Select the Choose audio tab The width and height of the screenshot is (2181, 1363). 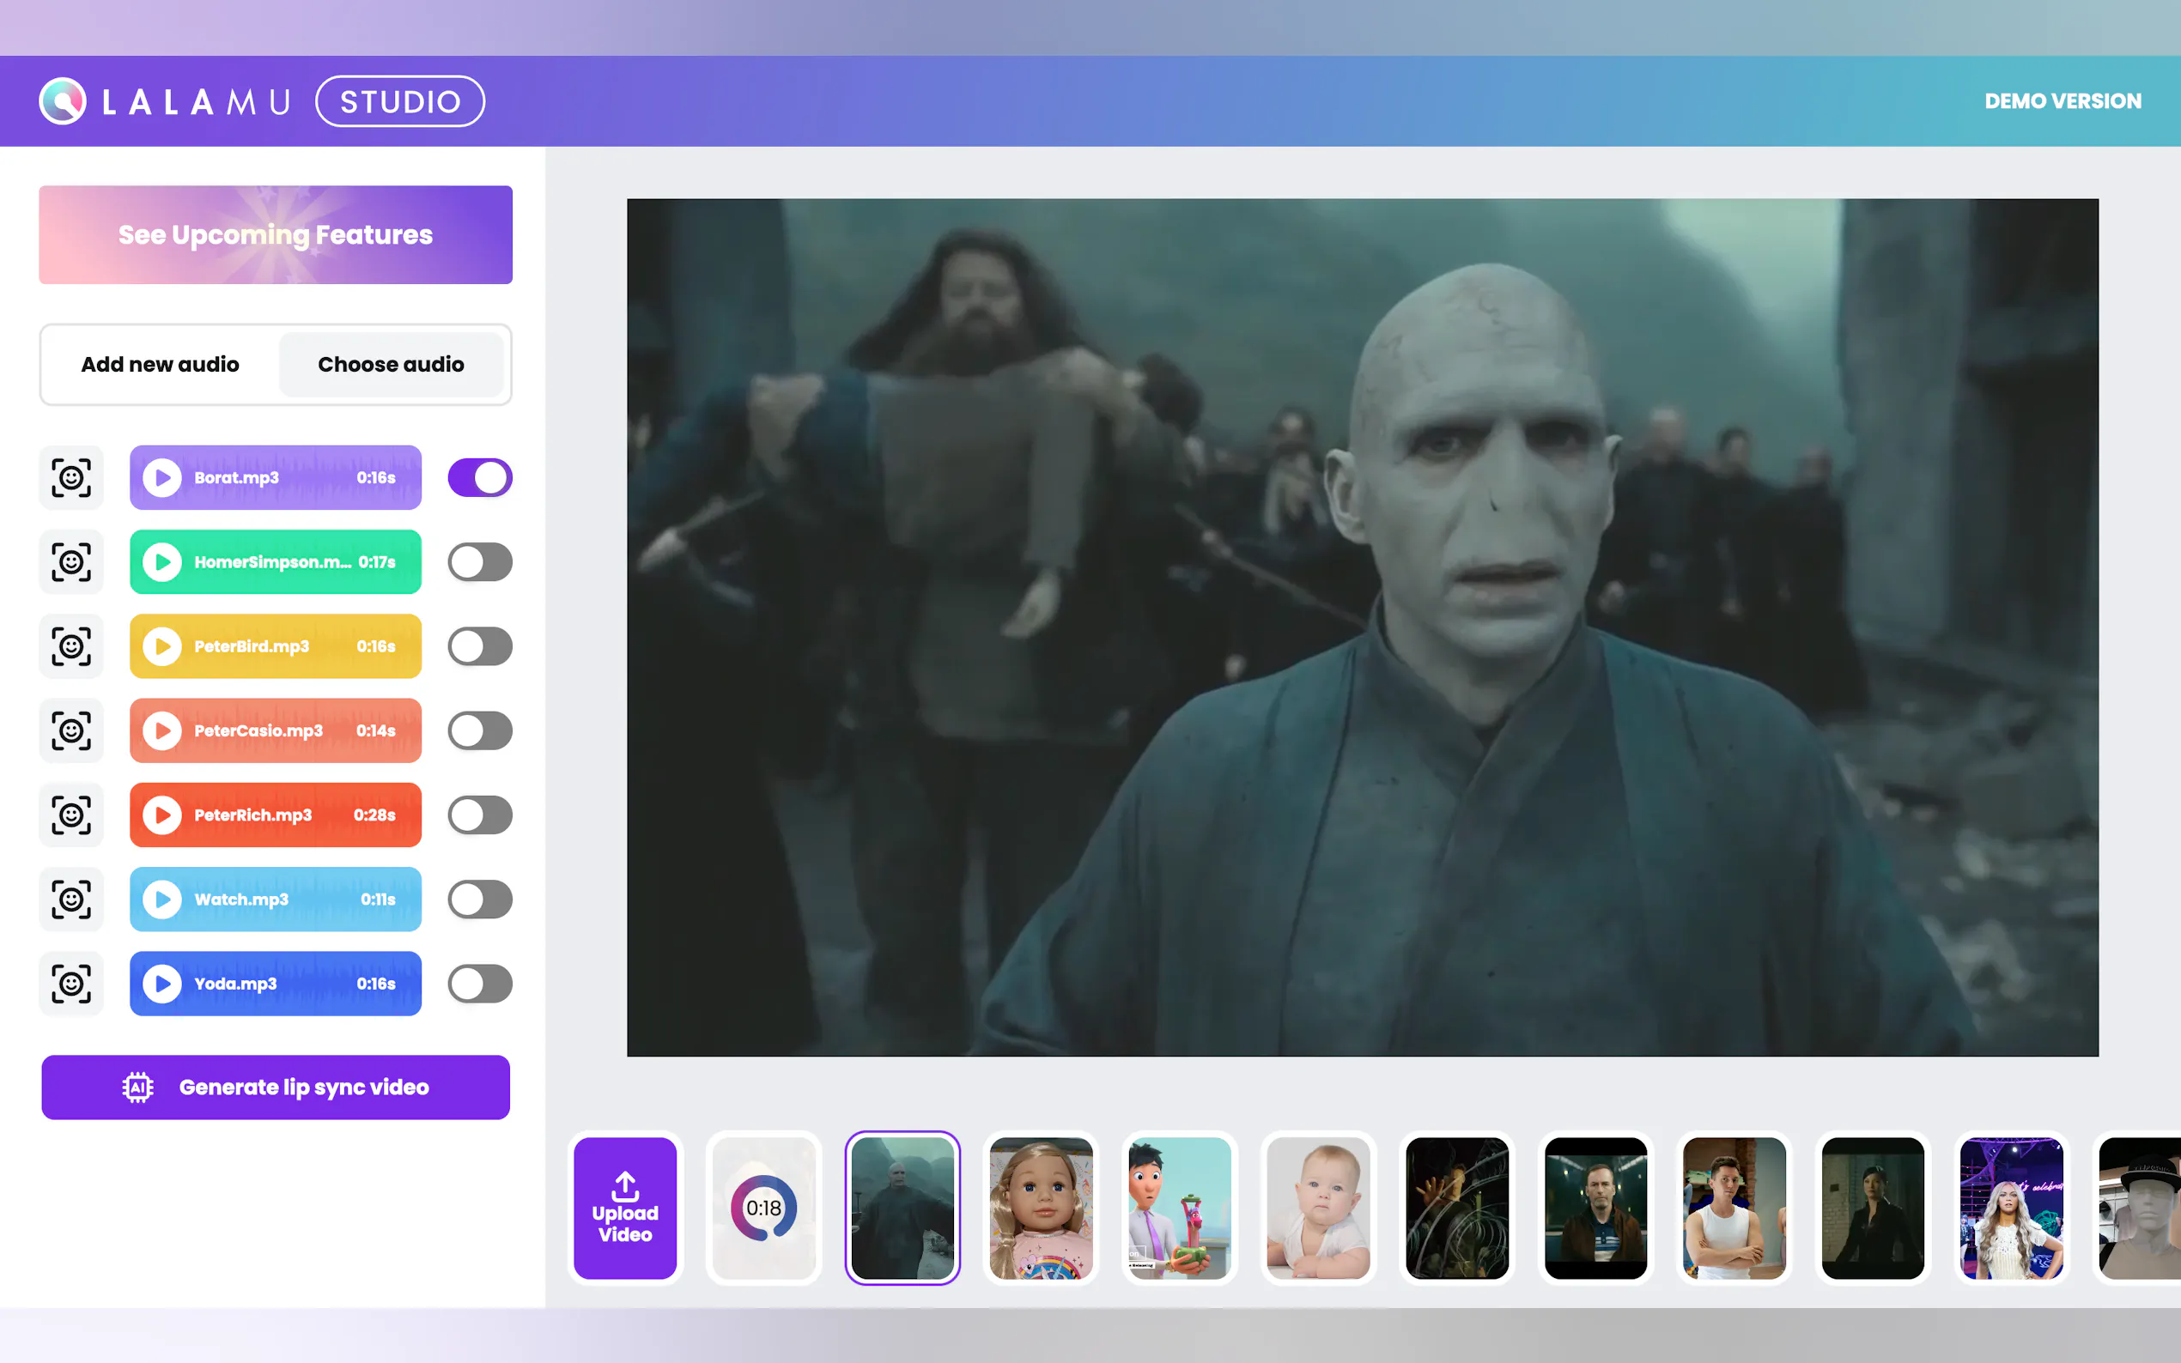click(x=391, y=364)
